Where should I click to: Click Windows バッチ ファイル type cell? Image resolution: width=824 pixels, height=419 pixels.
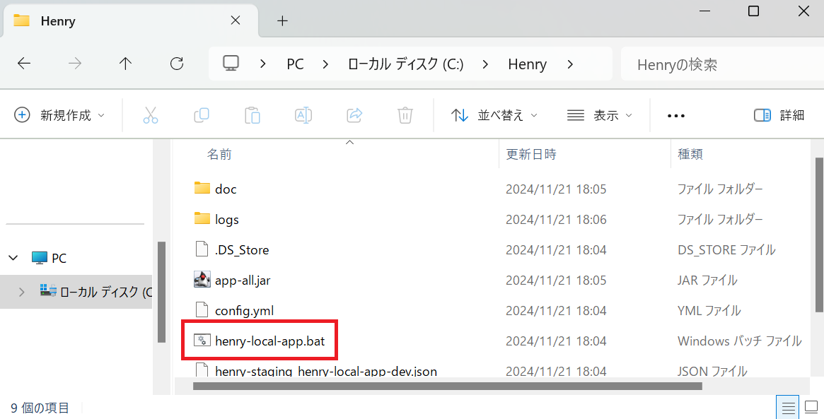[x=739, y=341]
